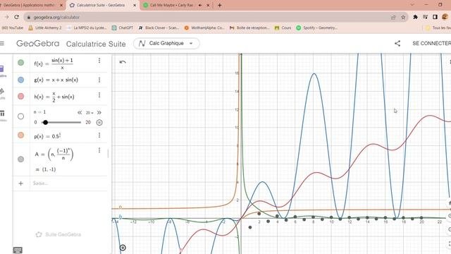Open options menu for h(x) row
Viewport: 451px width, 254px height.
coord(99,95)
